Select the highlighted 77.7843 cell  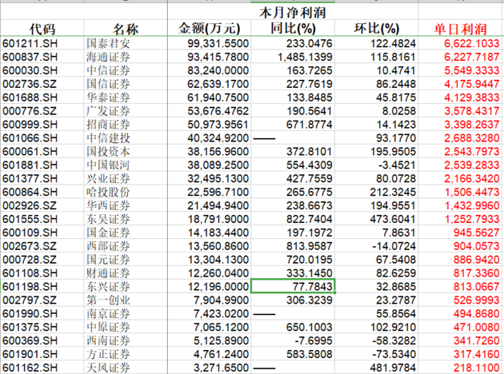pyautogui.click(x=293, y=286)
